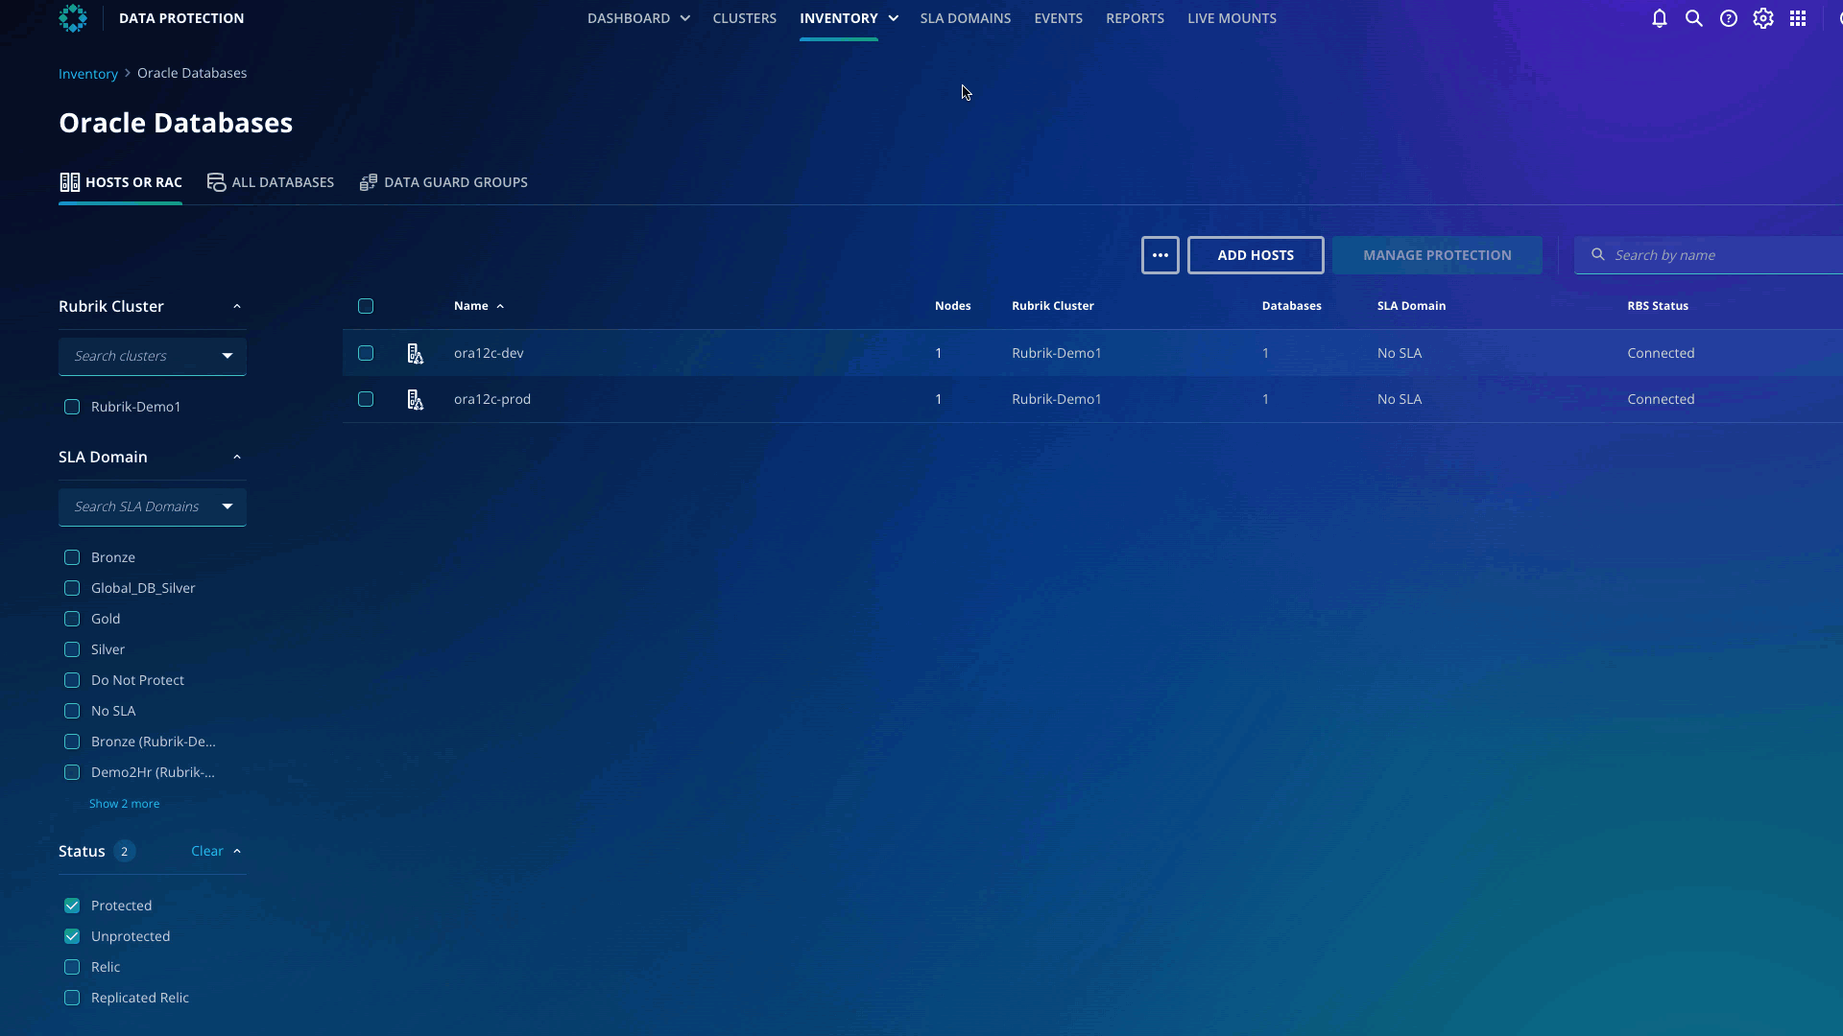Click the SLA Domain column header
This screenshot has height=1036, width=1843.
1411,306
